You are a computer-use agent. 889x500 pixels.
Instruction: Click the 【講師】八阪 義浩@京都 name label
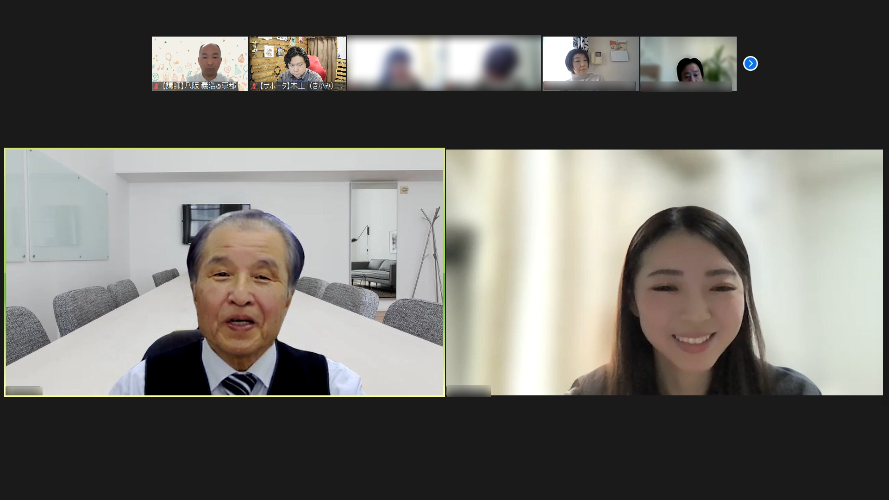pyautogui.click(x=198, y=86)
